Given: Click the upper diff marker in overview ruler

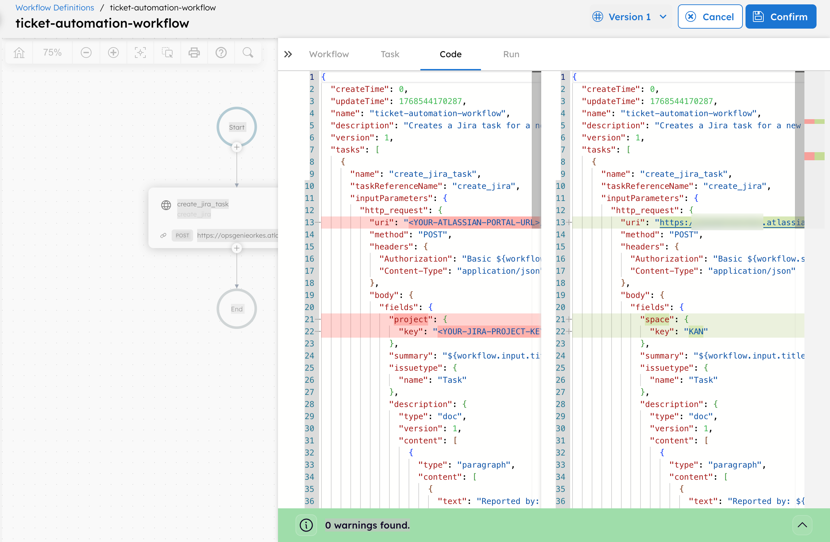Looking at the screenshot, I should (814, 122).
